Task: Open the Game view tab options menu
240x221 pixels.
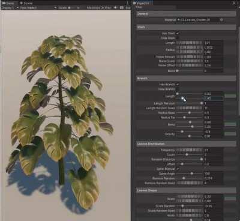Action: click(127, 3)
